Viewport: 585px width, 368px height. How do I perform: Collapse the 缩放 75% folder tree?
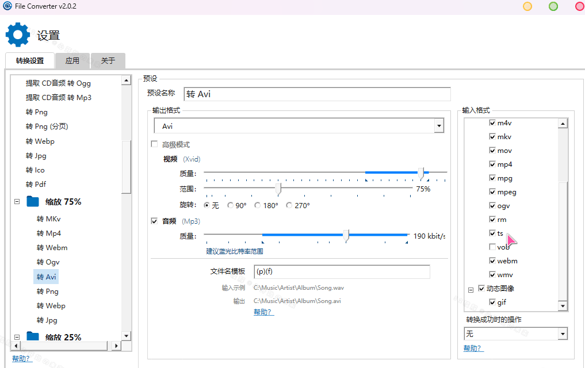tap(17, 202)
